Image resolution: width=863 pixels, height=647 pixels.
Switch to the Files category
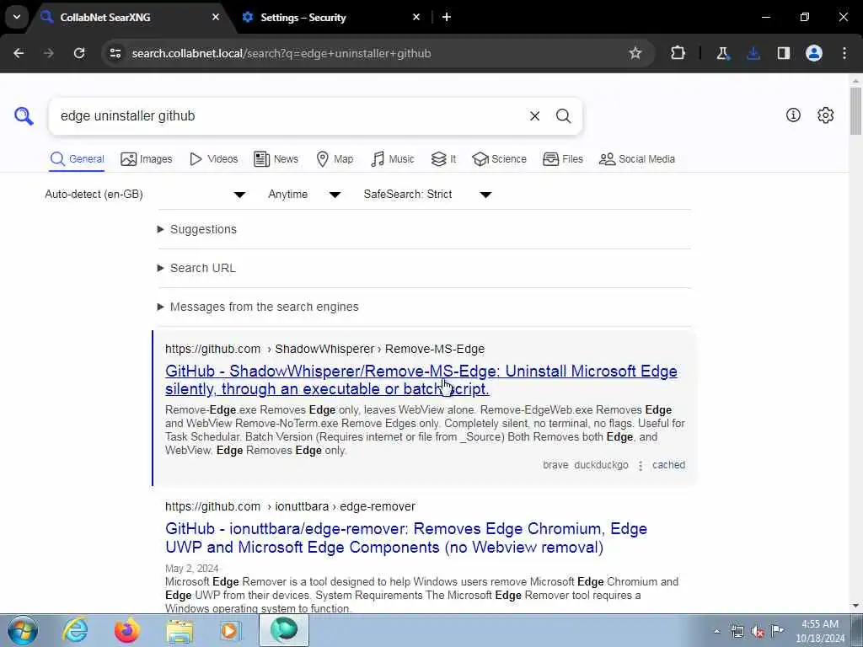[x=562, y=159]
